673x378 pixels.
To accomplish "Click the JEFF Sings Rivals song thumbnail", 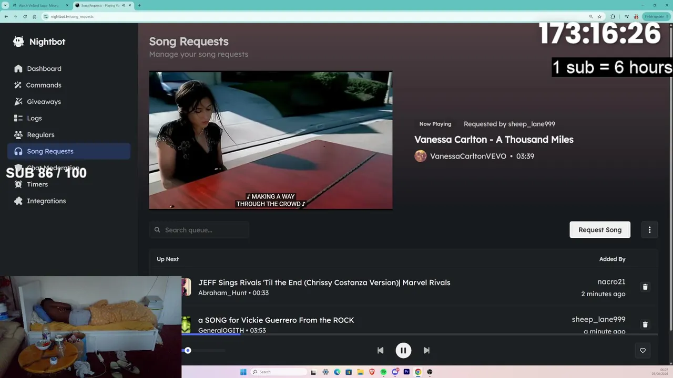I will pyautogui.click(x=186, y=287).
